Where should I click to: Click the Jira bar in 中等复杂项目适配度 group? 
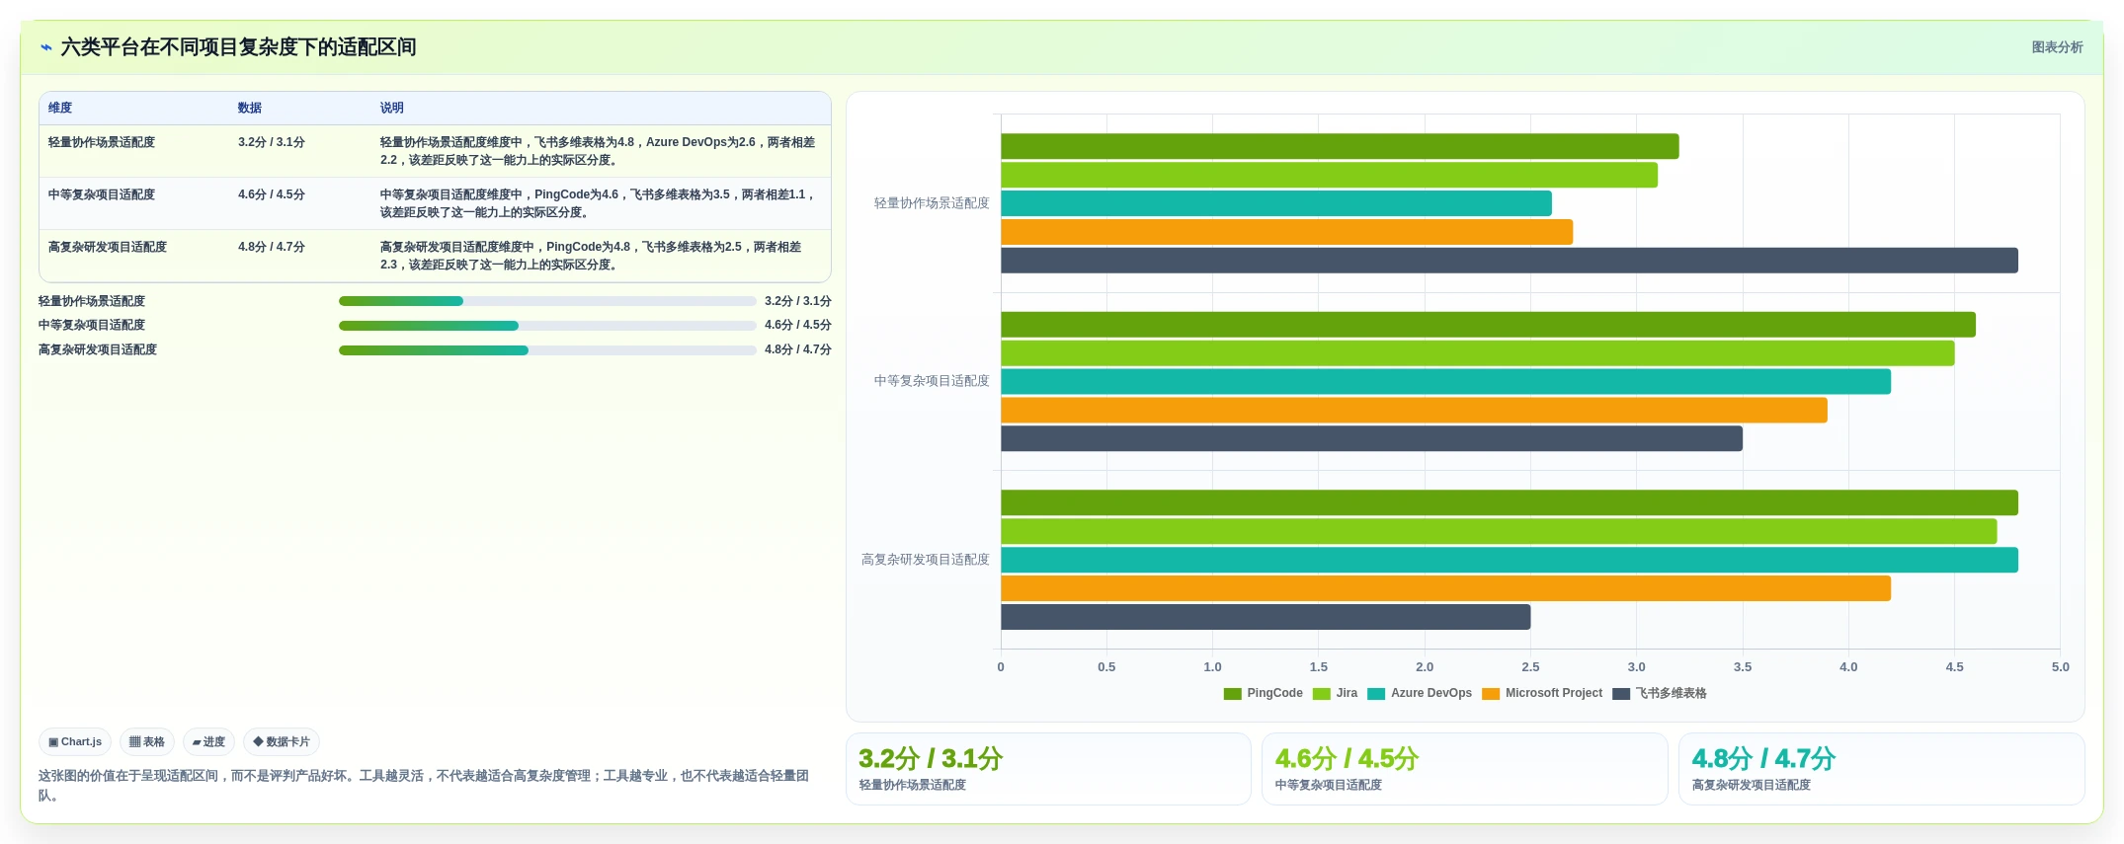(x=1478, y=353)
